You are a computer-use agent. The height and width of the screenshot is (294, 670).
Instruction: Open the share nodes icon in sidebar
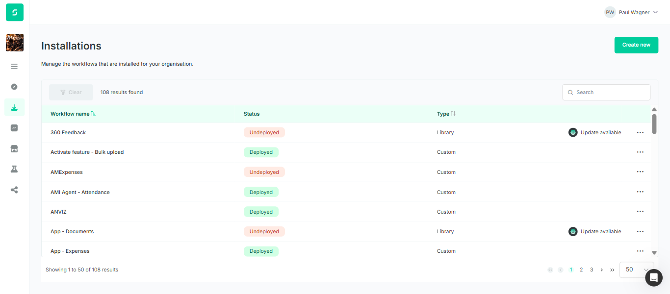coord(14,190)
